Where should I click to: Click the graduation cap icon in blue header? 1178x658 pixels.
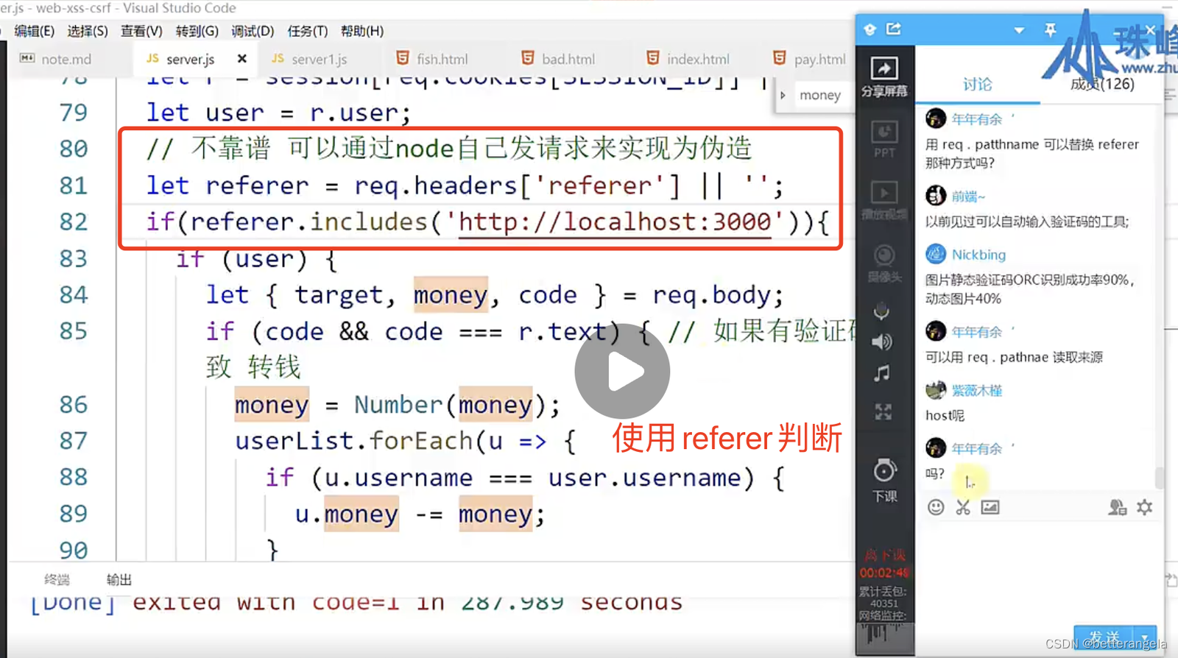tap(870, 29)
